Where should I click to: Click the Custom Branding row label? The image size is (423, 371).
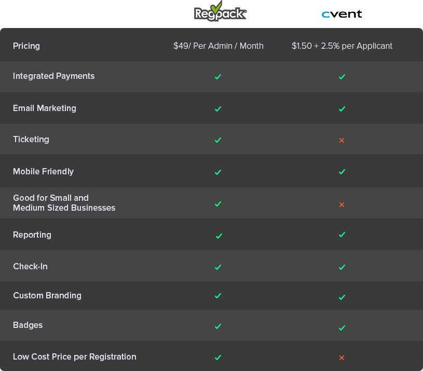pyautogui.click(x=47, y=295)
